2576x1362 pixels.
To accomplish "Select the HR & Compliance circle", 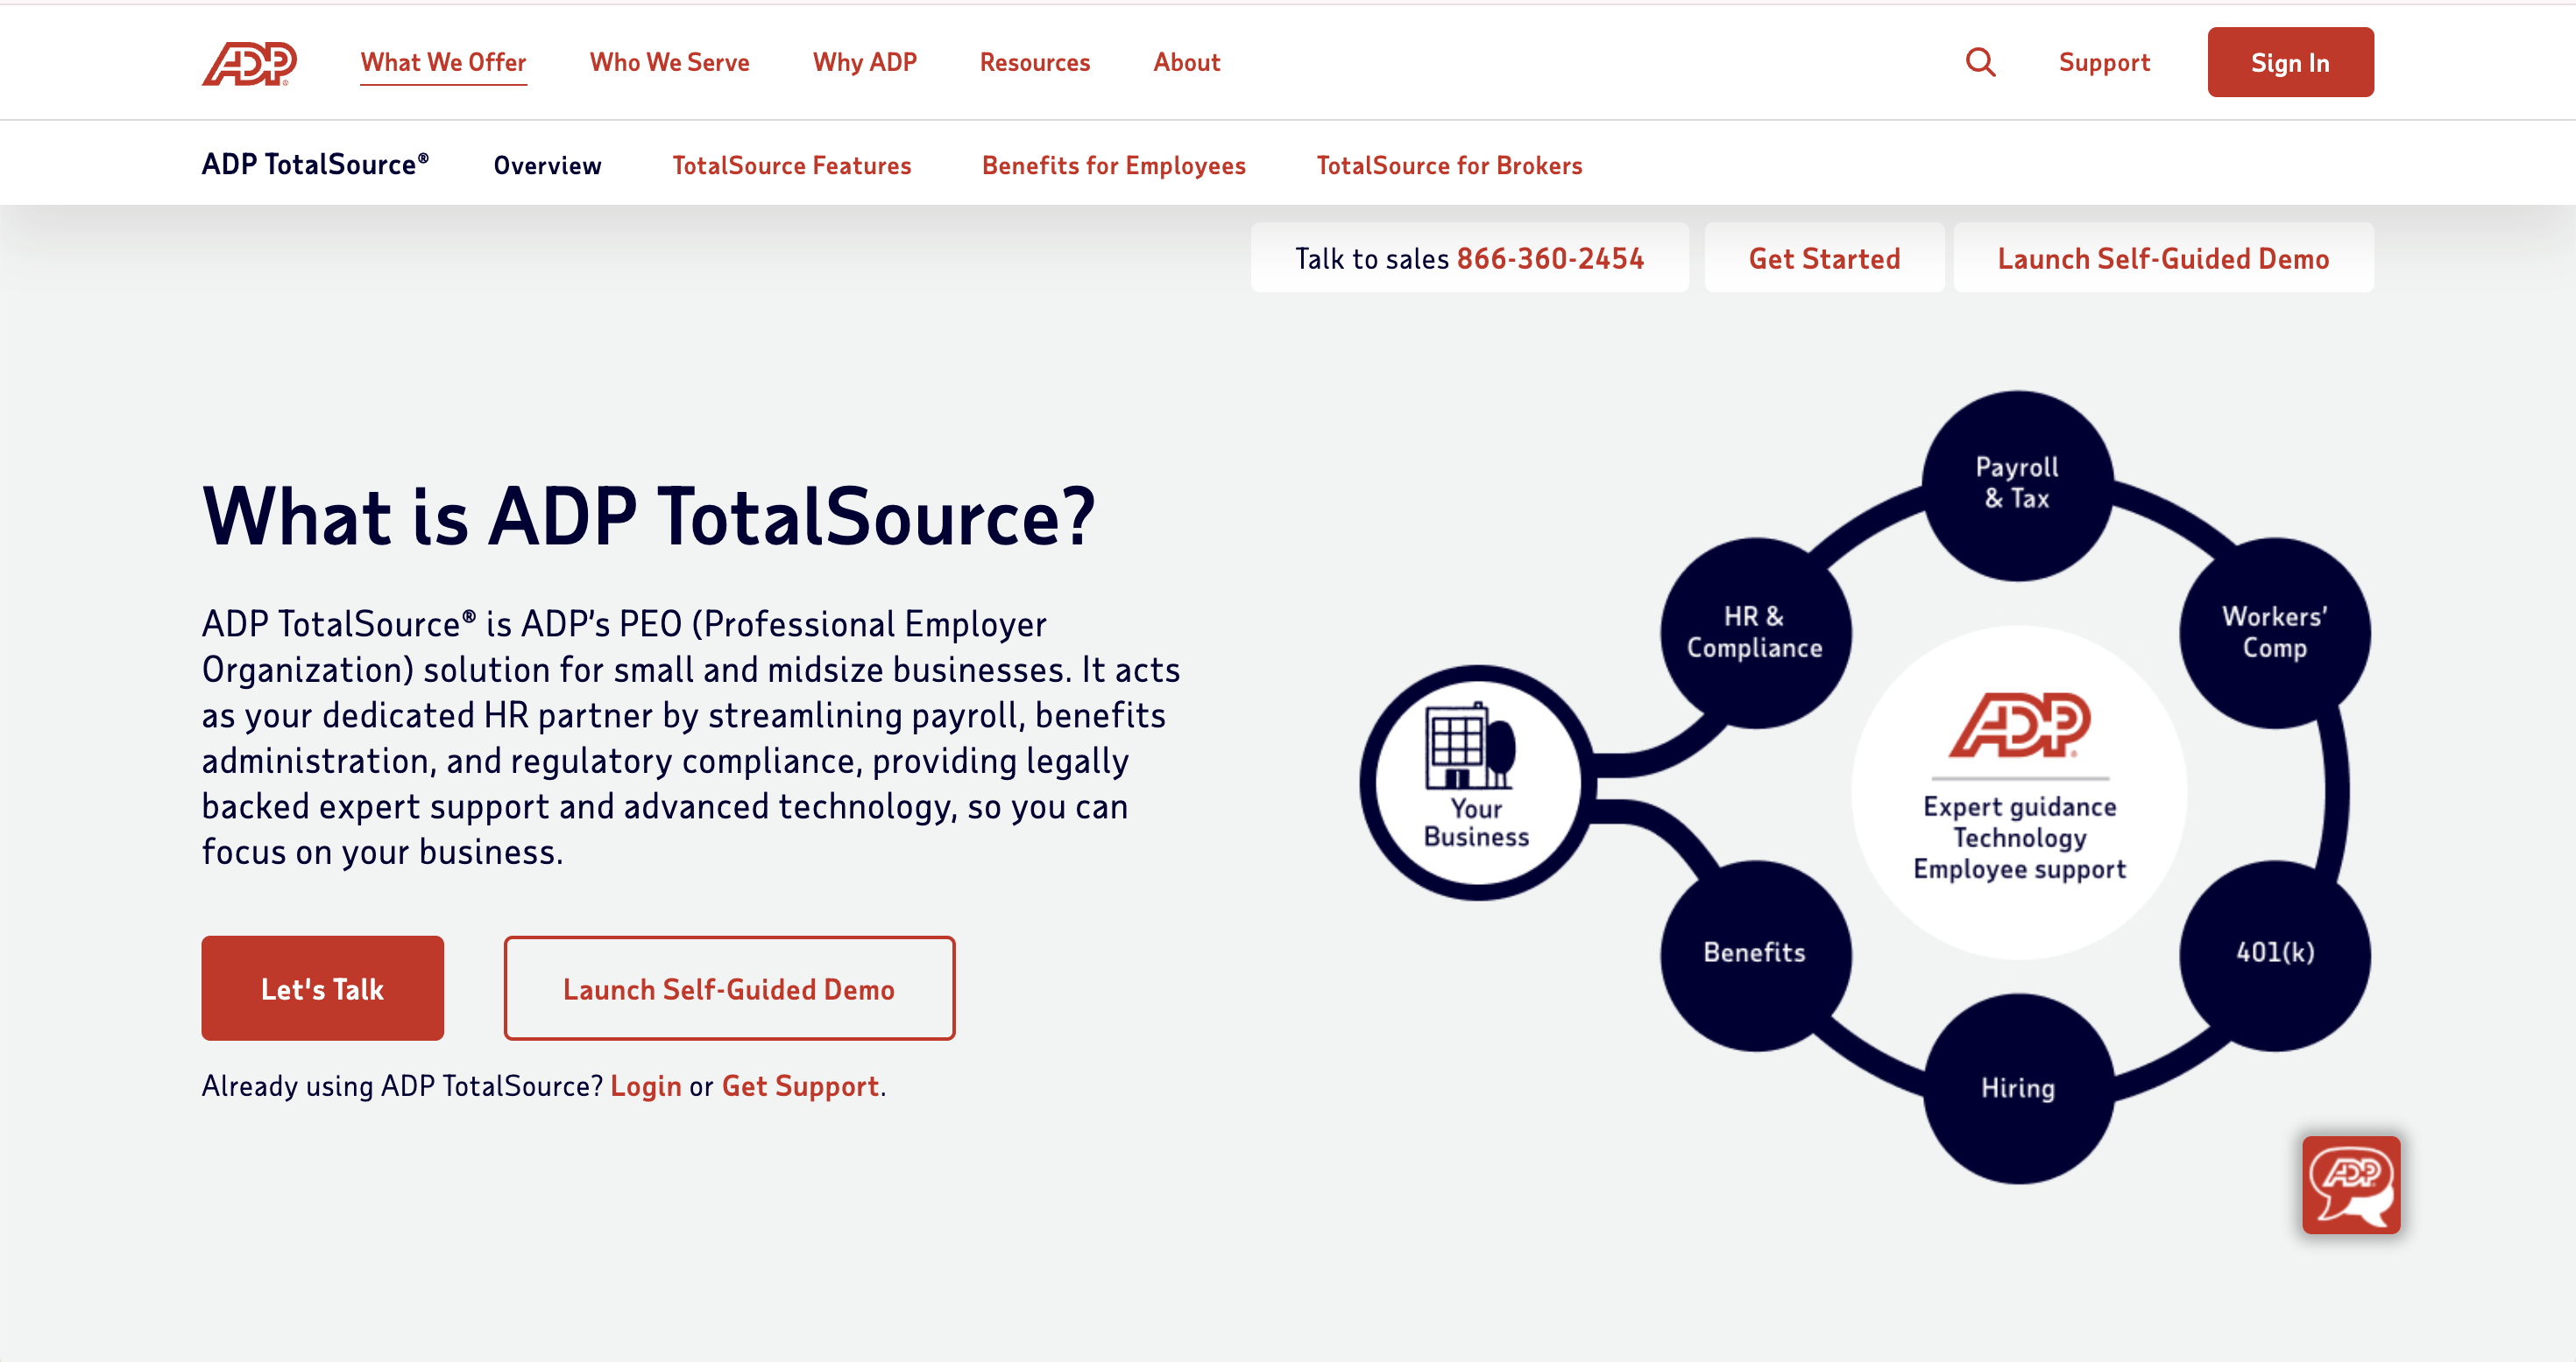I will [1754, 633].
